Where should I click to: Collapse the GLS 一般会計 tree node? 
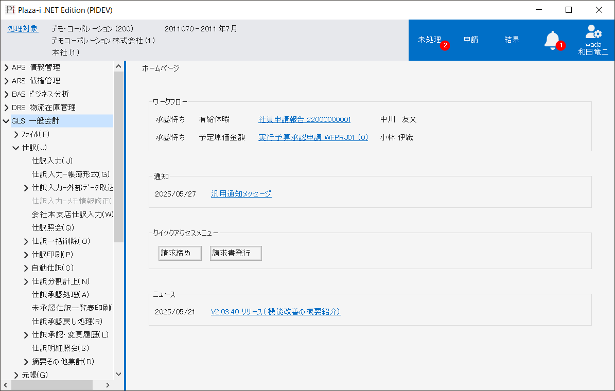click(x=6, y=121)
